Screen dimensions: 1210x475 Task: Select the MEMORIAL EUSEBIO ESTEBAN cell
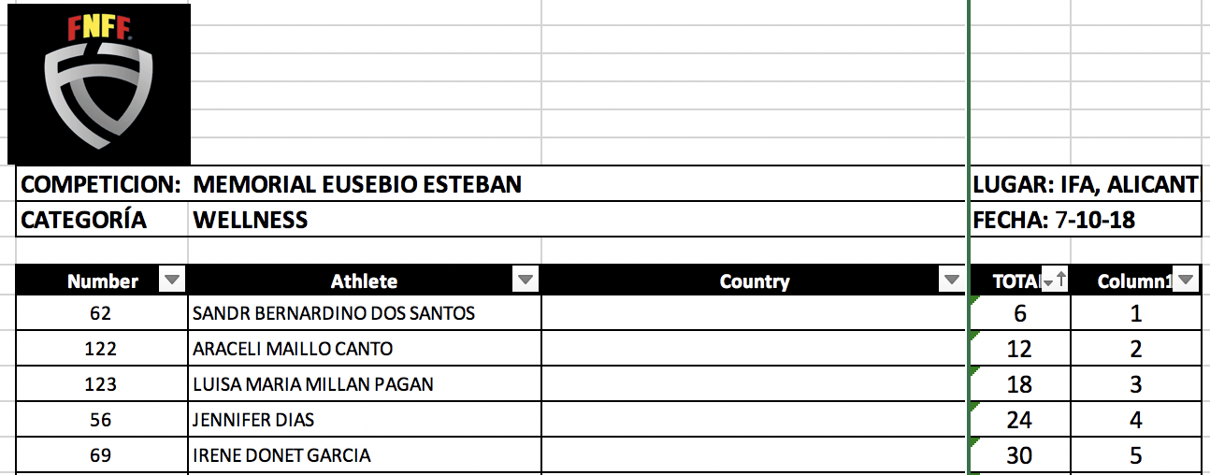coord(357,184)
